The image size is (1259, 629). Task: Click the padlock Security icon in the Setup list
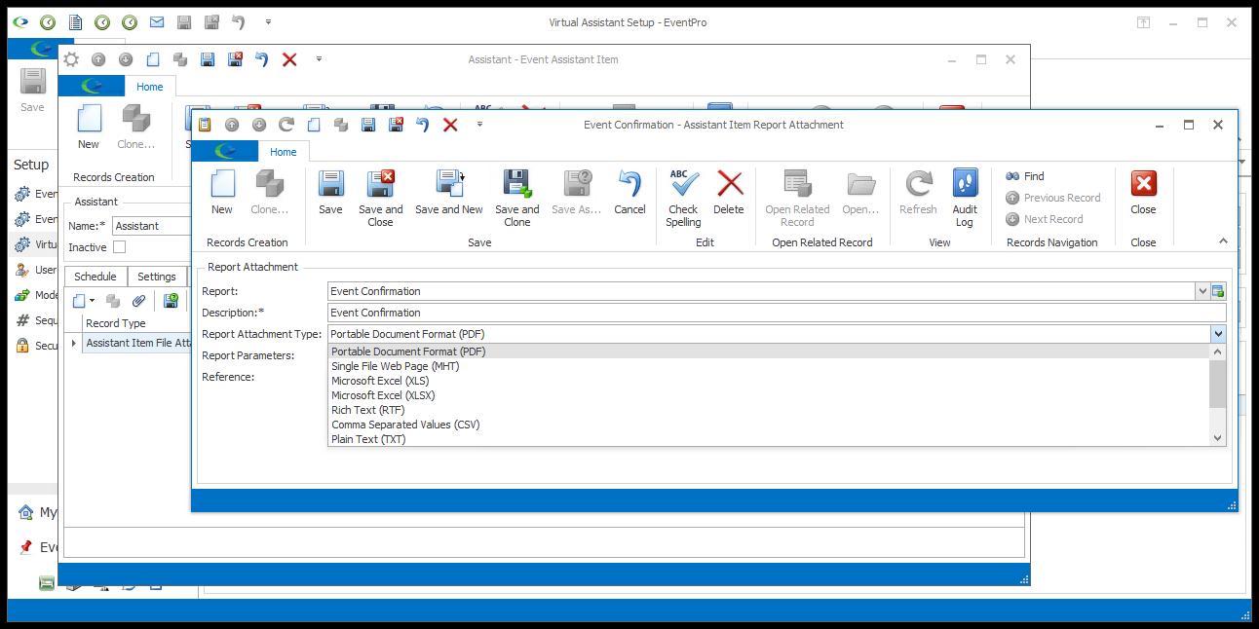click(x=22, y=346)
